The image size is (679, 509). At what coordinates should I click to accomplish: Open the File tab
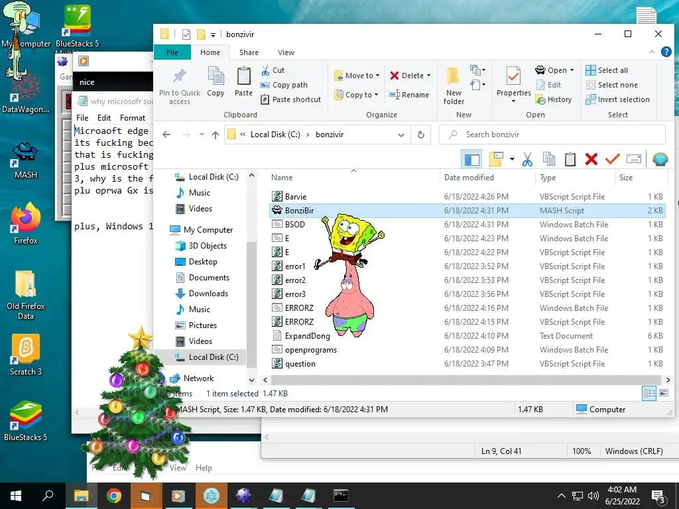[172, 52]
